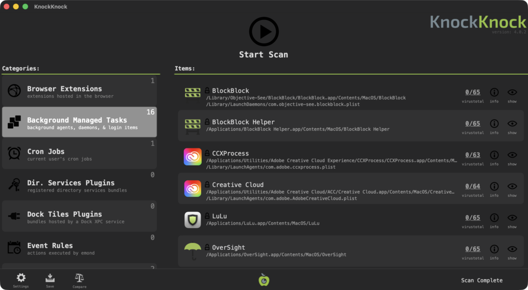The image size is (528, 290).
Task: Click the BlockBlock Helper.app path text
Action: [298, 129]
